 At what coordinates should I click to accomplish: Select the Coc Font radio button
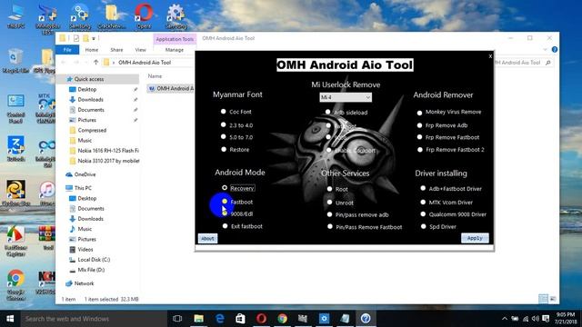[x=223, y=111]
